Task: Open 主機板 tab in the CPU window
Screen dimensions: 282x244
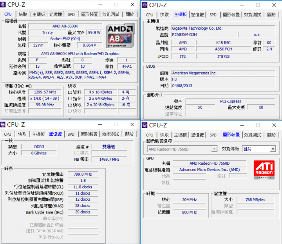Action: pos(39,14)
